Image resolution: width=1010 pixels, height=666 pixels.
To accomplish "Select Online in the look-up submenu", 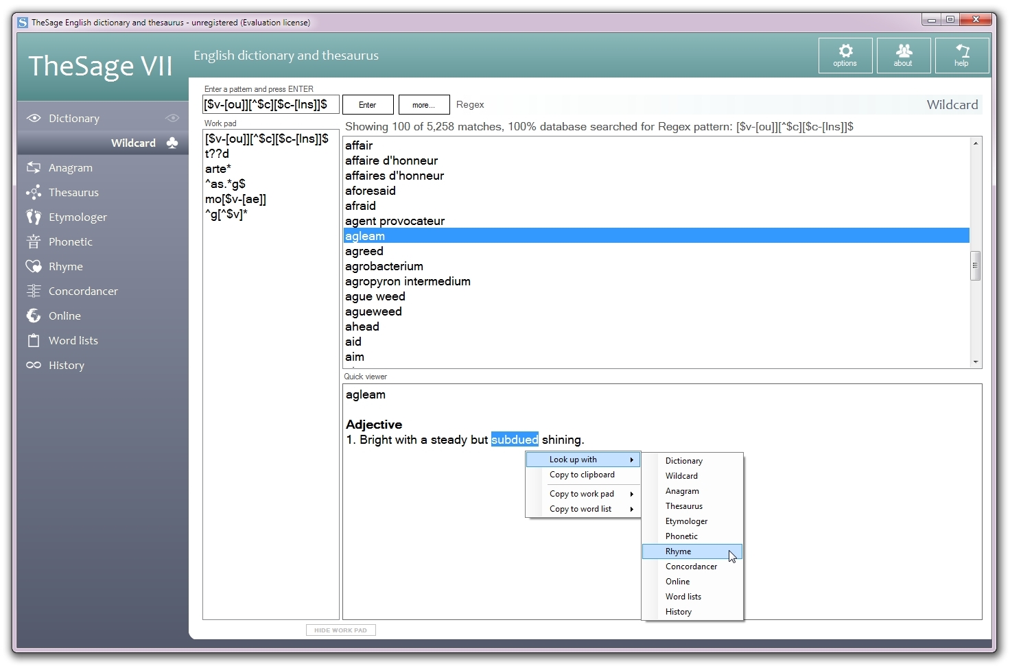I will 692,582.
